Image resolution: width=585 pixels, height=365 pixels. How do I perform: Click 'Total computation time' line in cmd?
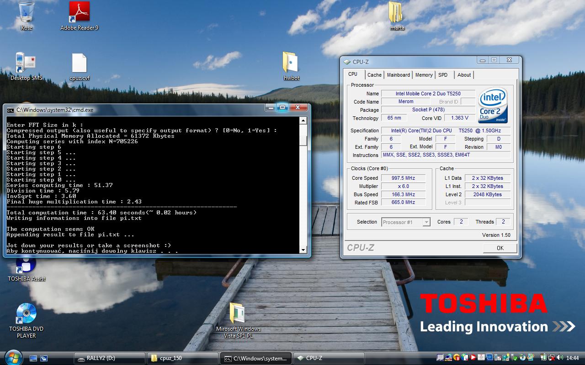pos(101,213)
